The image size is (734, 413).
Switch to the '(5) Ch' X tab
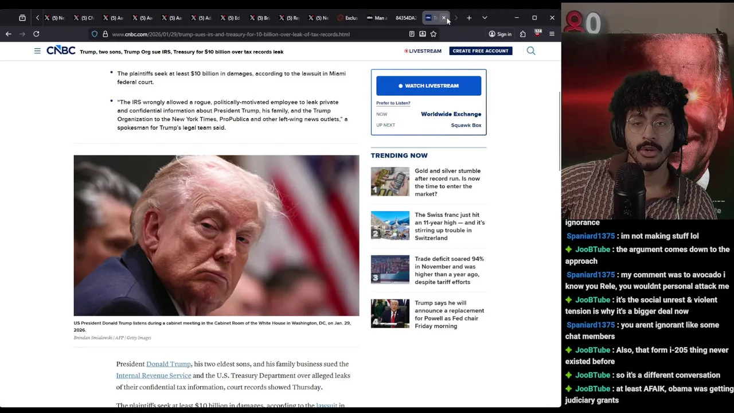click(84, 18)
